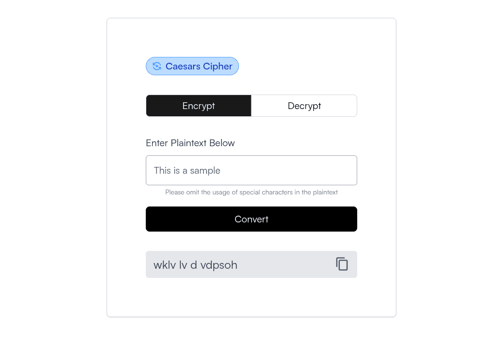Click the refresh icon beside Caesars Cipher
This screenshot has height=344, width=503.
point(156,66)
